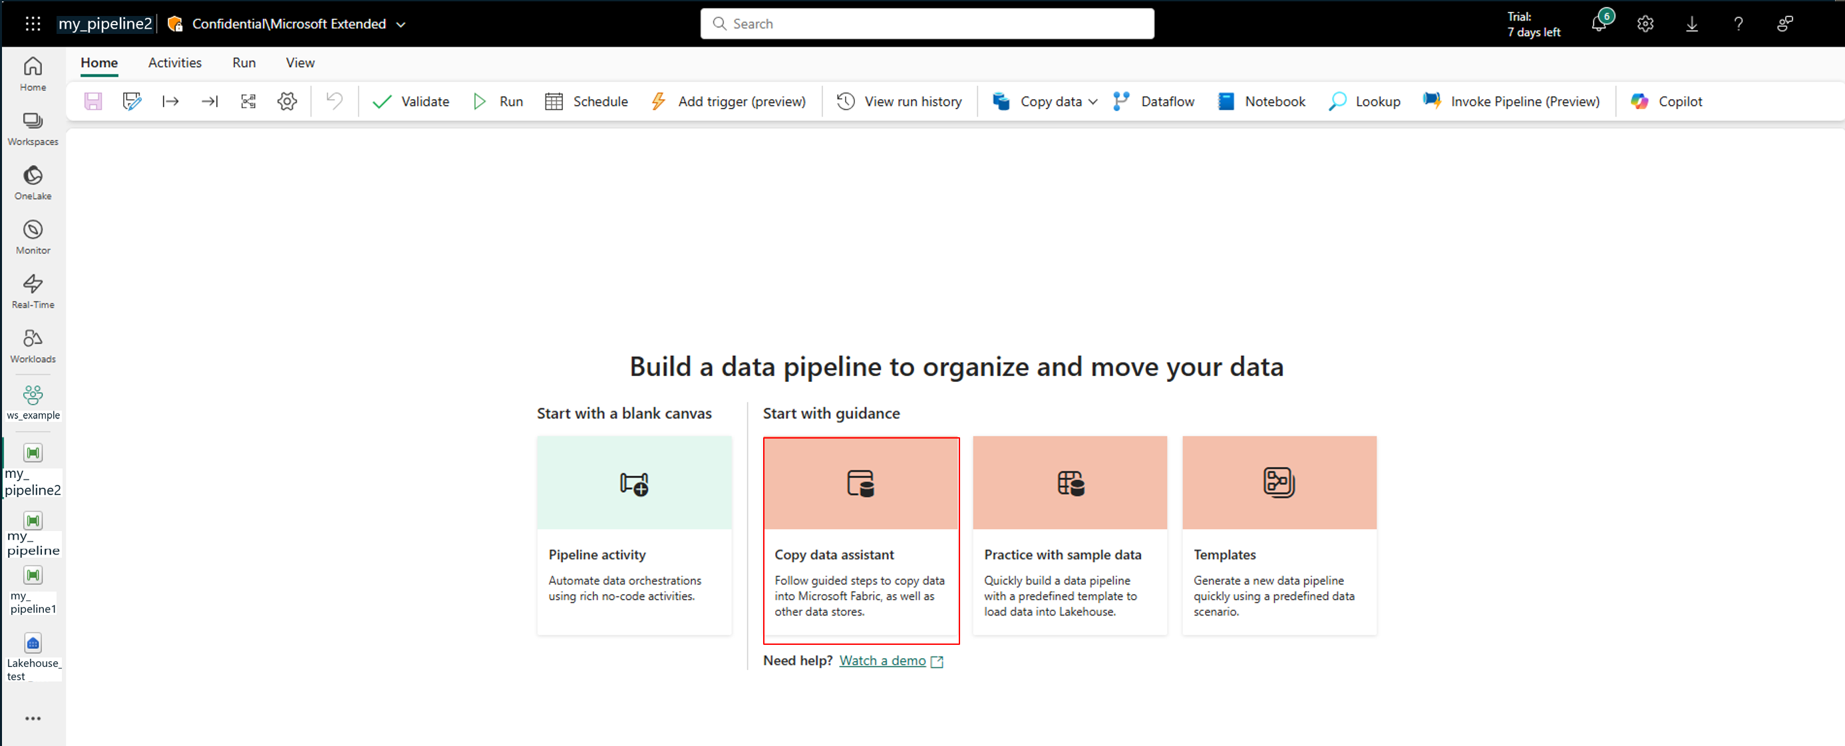The image size is (1845, 746).
Task: Click the Save pipeline icon
Action: (x=93, y=101)
